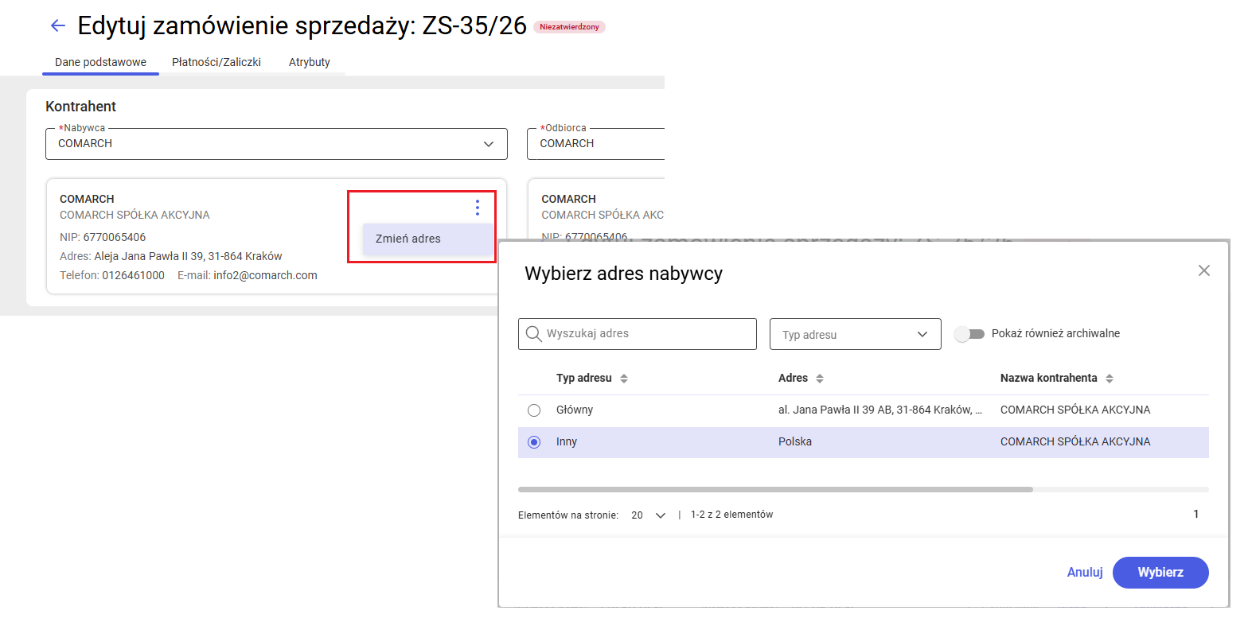1248x618 pixels.
Task: Confirm with the Wybierz button
Action: (x=1160, y=573)
